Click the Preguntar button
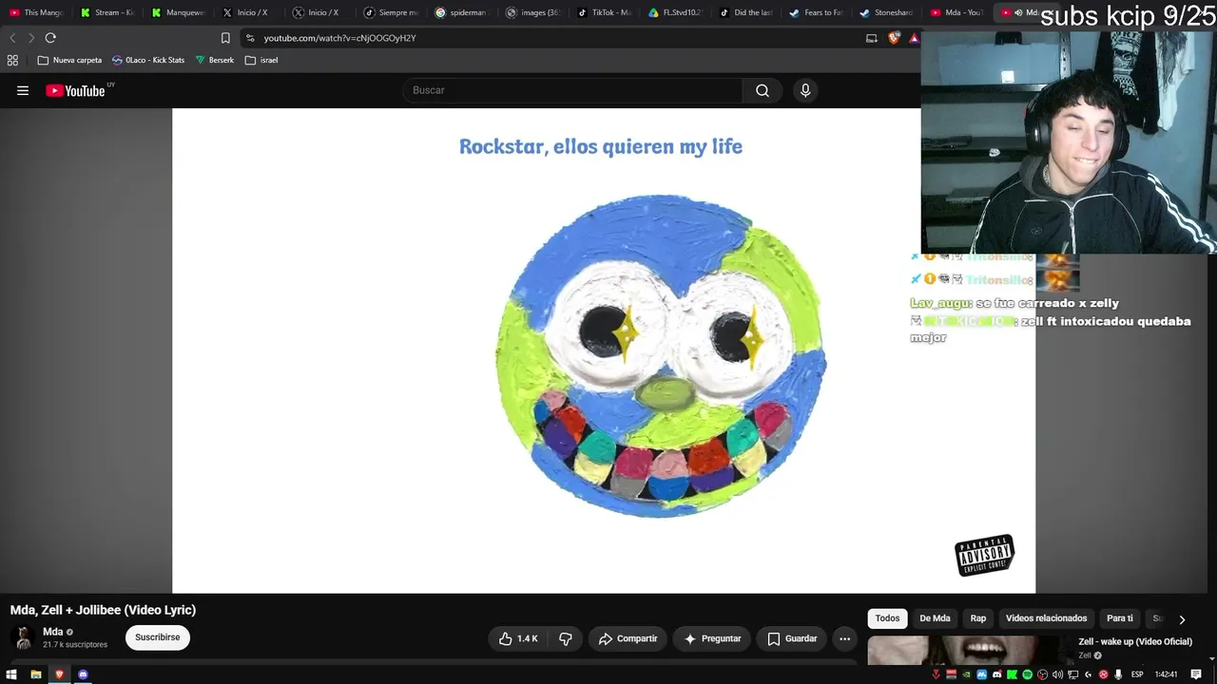Viewport: 1217px width, 684px height. pos(712,638)
